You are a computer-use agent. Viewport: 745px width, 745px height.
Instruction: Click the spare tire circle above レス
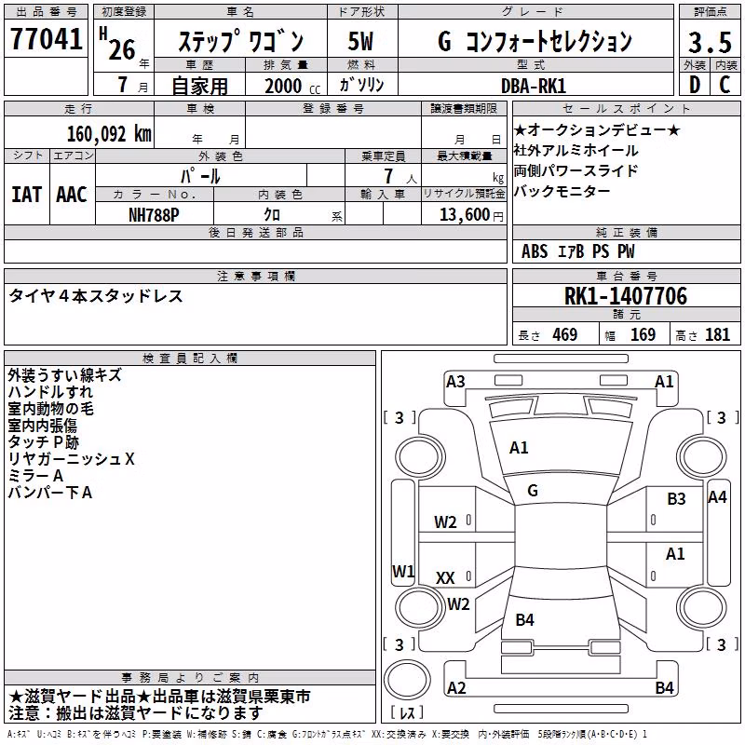point(407,680)
